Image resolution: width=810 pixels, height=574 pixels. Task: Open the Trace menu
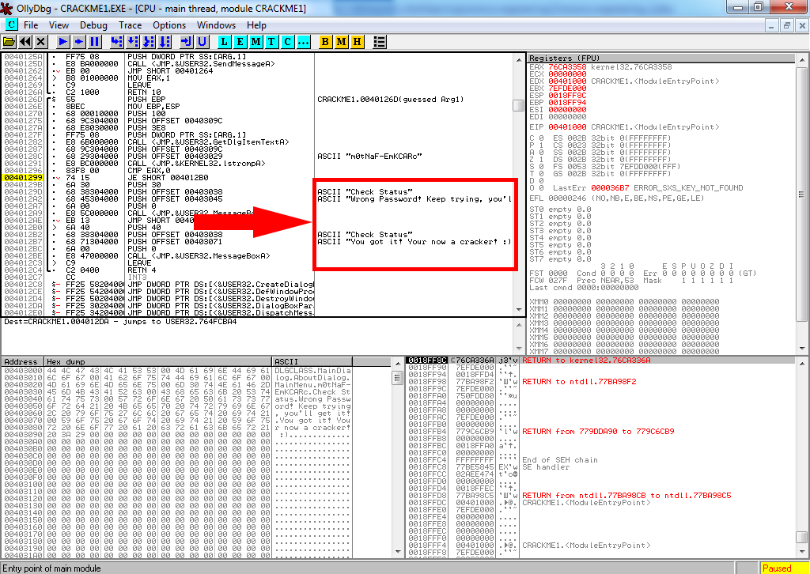click(131, 25)
